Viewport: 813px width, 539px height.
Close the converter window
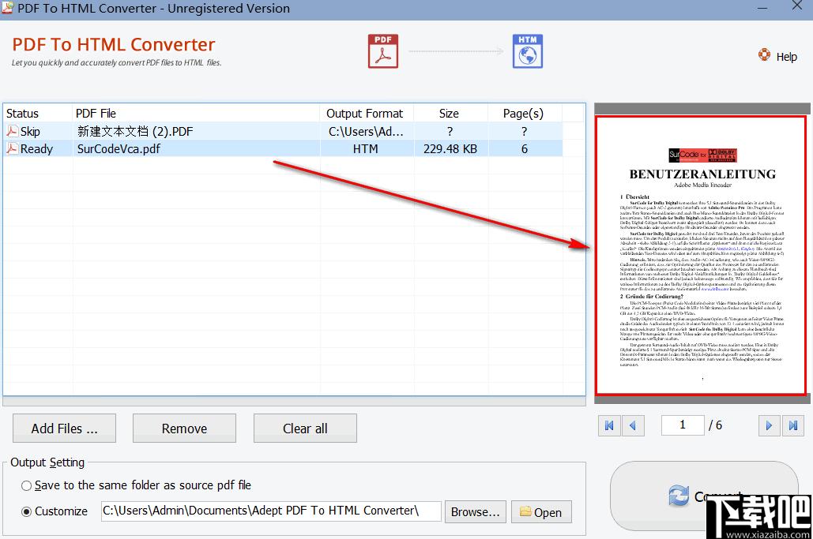point(797,6)
